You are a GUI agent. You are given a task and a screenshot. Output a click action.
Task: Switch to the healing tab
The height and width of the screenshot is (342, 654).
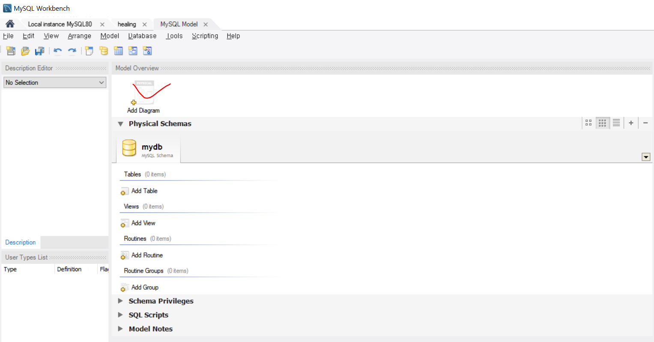point(127,24)
